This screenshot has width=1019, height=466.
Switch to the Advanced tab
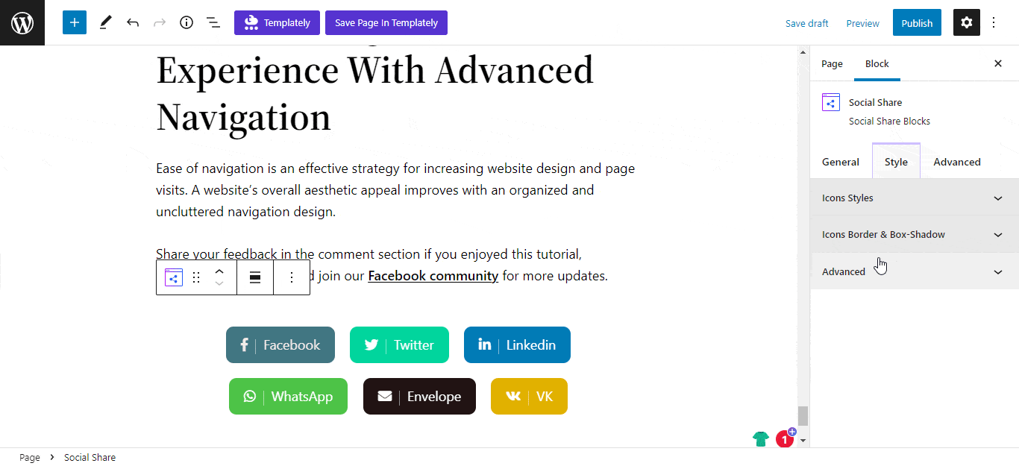pos(957,162)
